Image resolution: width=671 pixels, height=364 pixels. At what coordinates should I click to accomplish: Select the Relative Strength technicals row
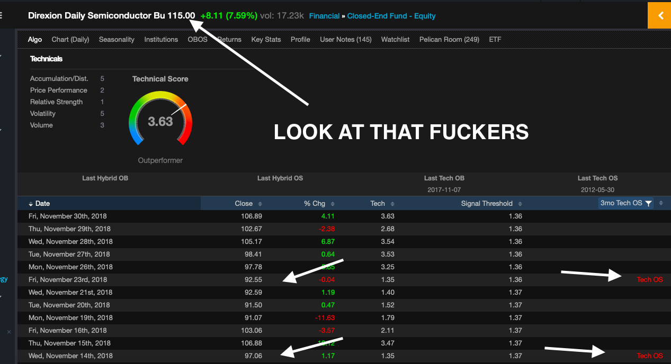[67, 102]
